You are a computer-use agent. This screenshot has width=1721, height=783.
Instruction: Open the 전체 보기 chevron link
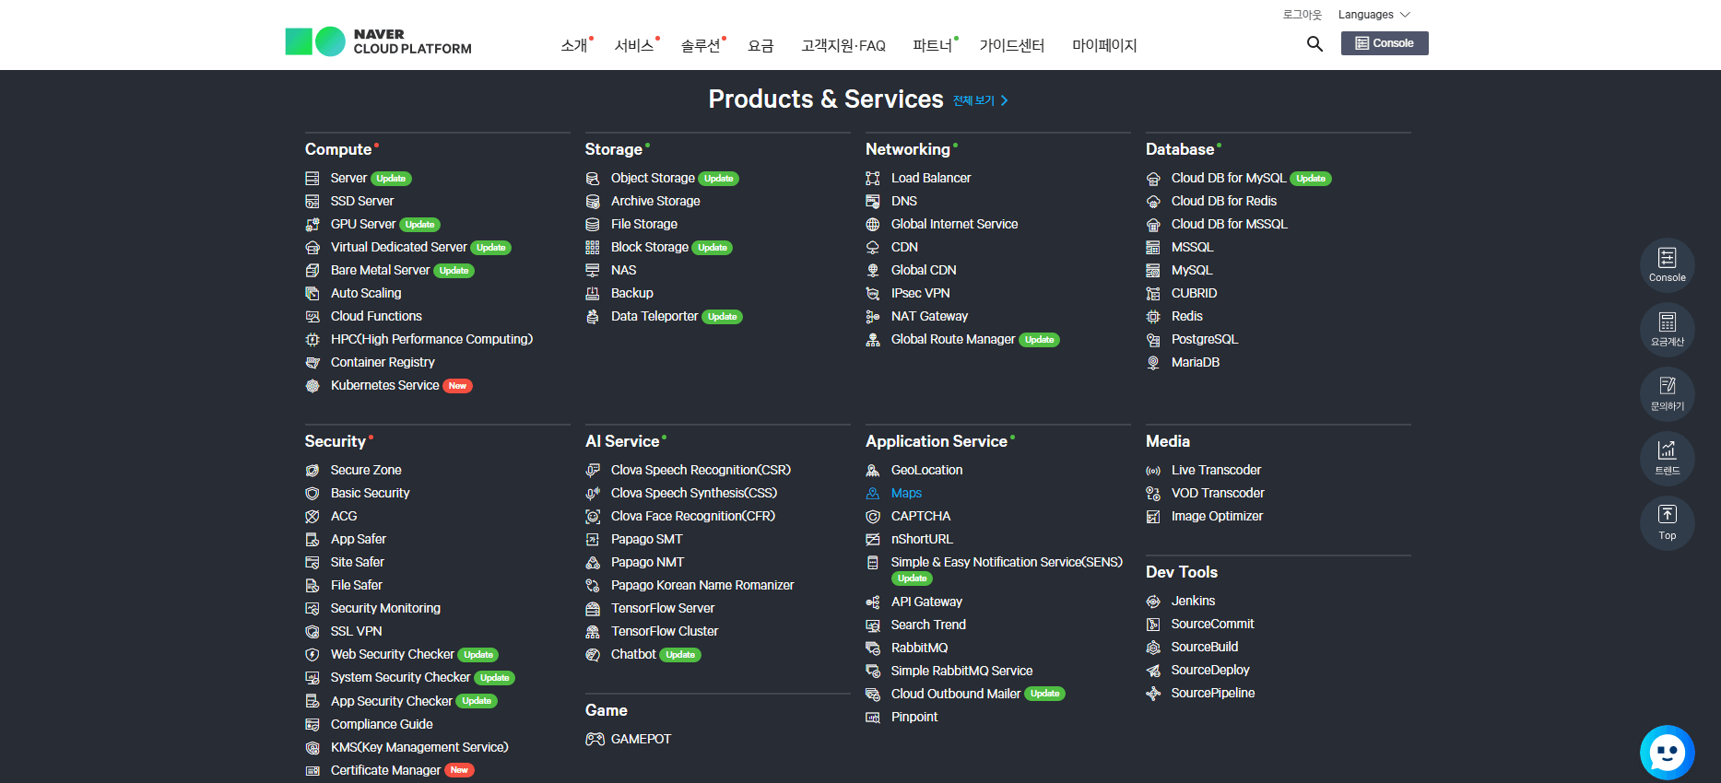tap(980, 100)
